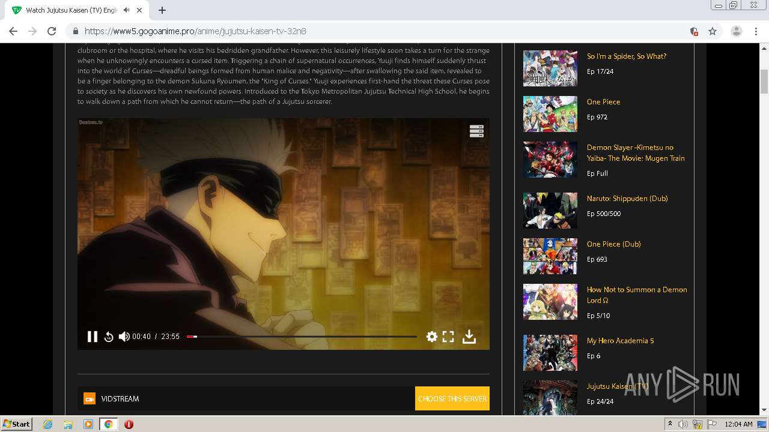Click the address bar URL
The image size is (769, 432).
click(195, 31)
